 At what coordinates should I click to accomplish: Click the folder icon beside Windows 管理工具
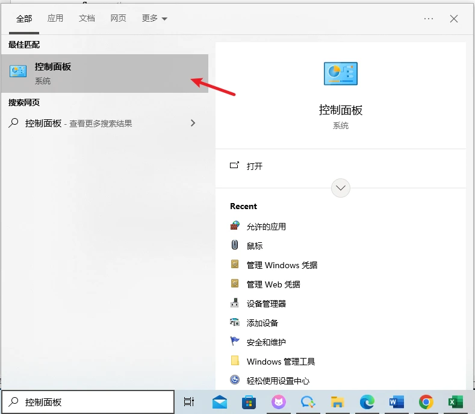235,360
